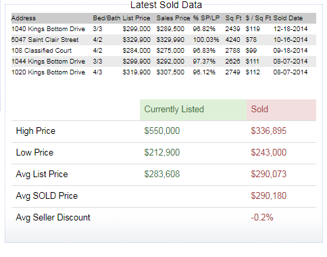Select address 1040 Kings Bottom Drive

(48, 29)
